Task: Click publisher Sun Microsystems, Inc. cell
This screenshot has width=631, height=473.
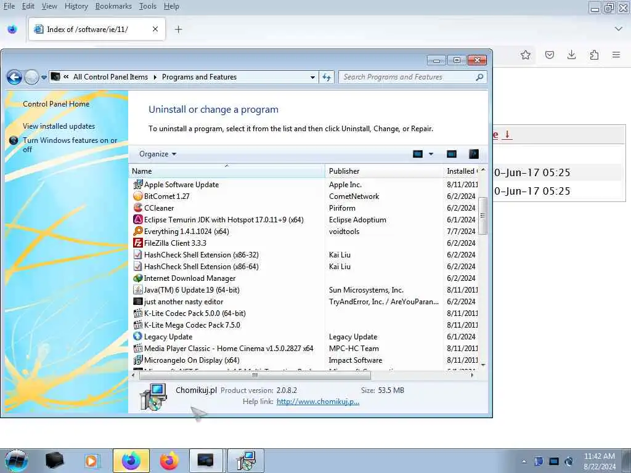Action: [366, 289]
